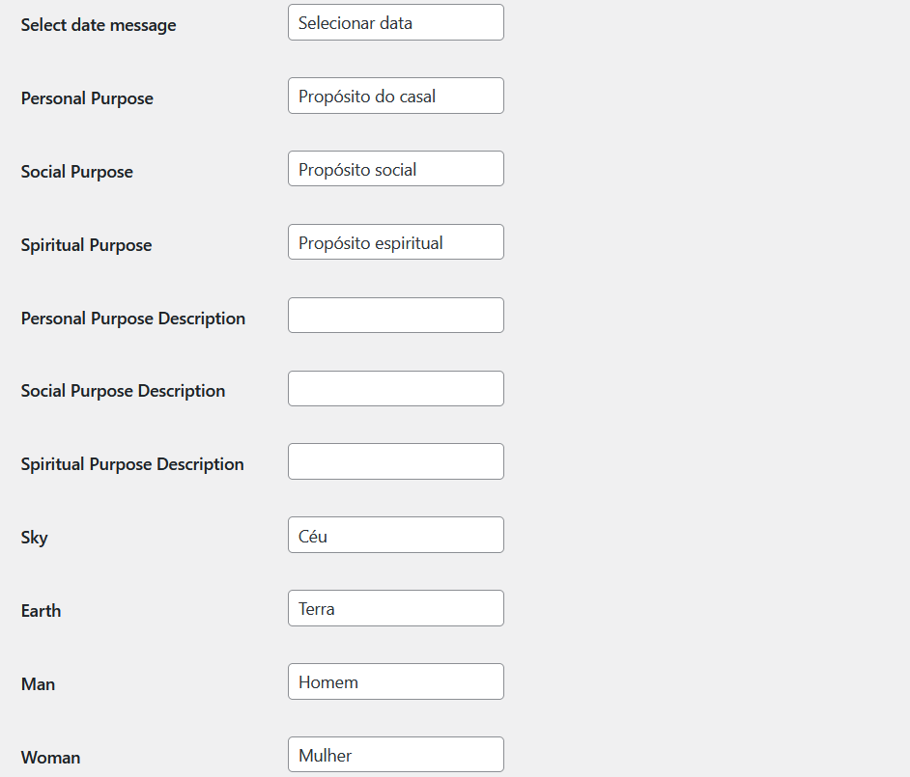Click the Sky label text

pos(33,538)
